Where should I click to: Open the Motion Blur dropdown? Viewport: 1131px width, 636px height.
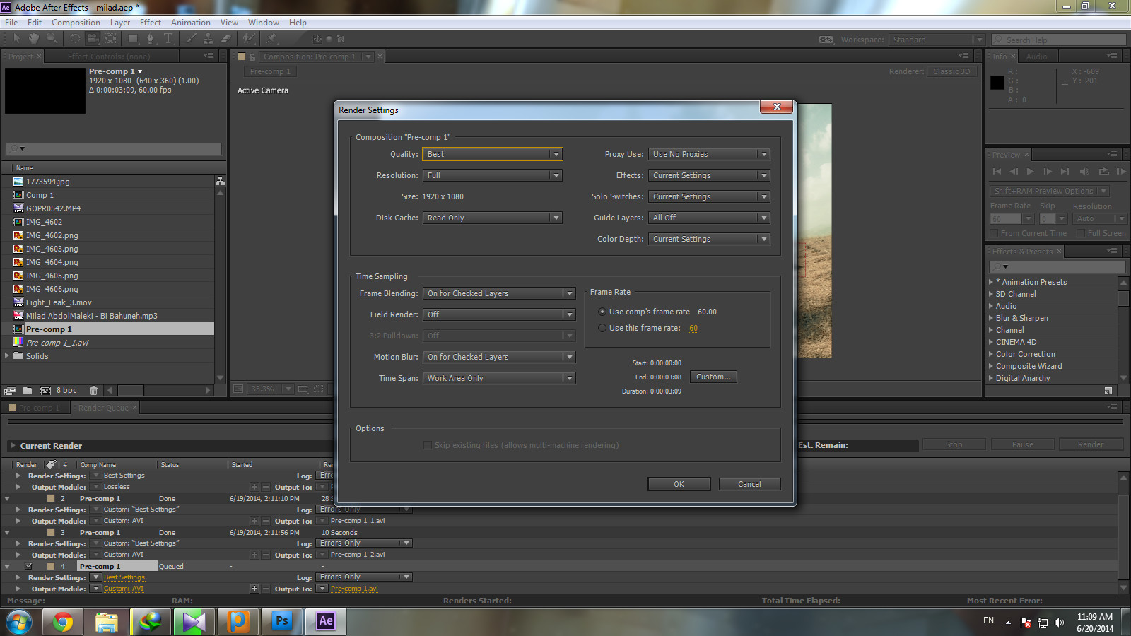499,357
